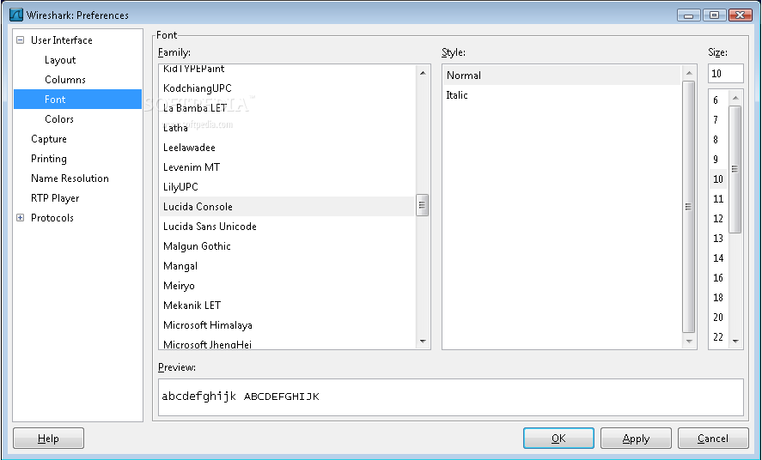Pick font size 13

(718, 239)
